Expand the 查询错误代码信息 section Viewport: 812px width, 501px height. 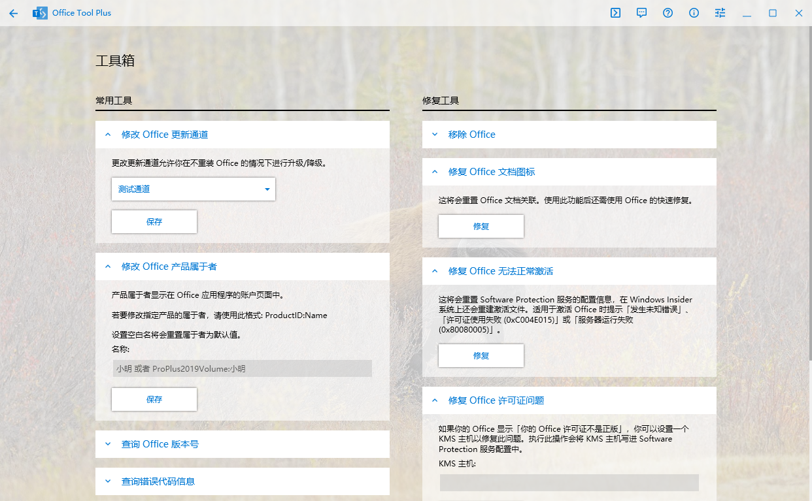click(108, 481)
